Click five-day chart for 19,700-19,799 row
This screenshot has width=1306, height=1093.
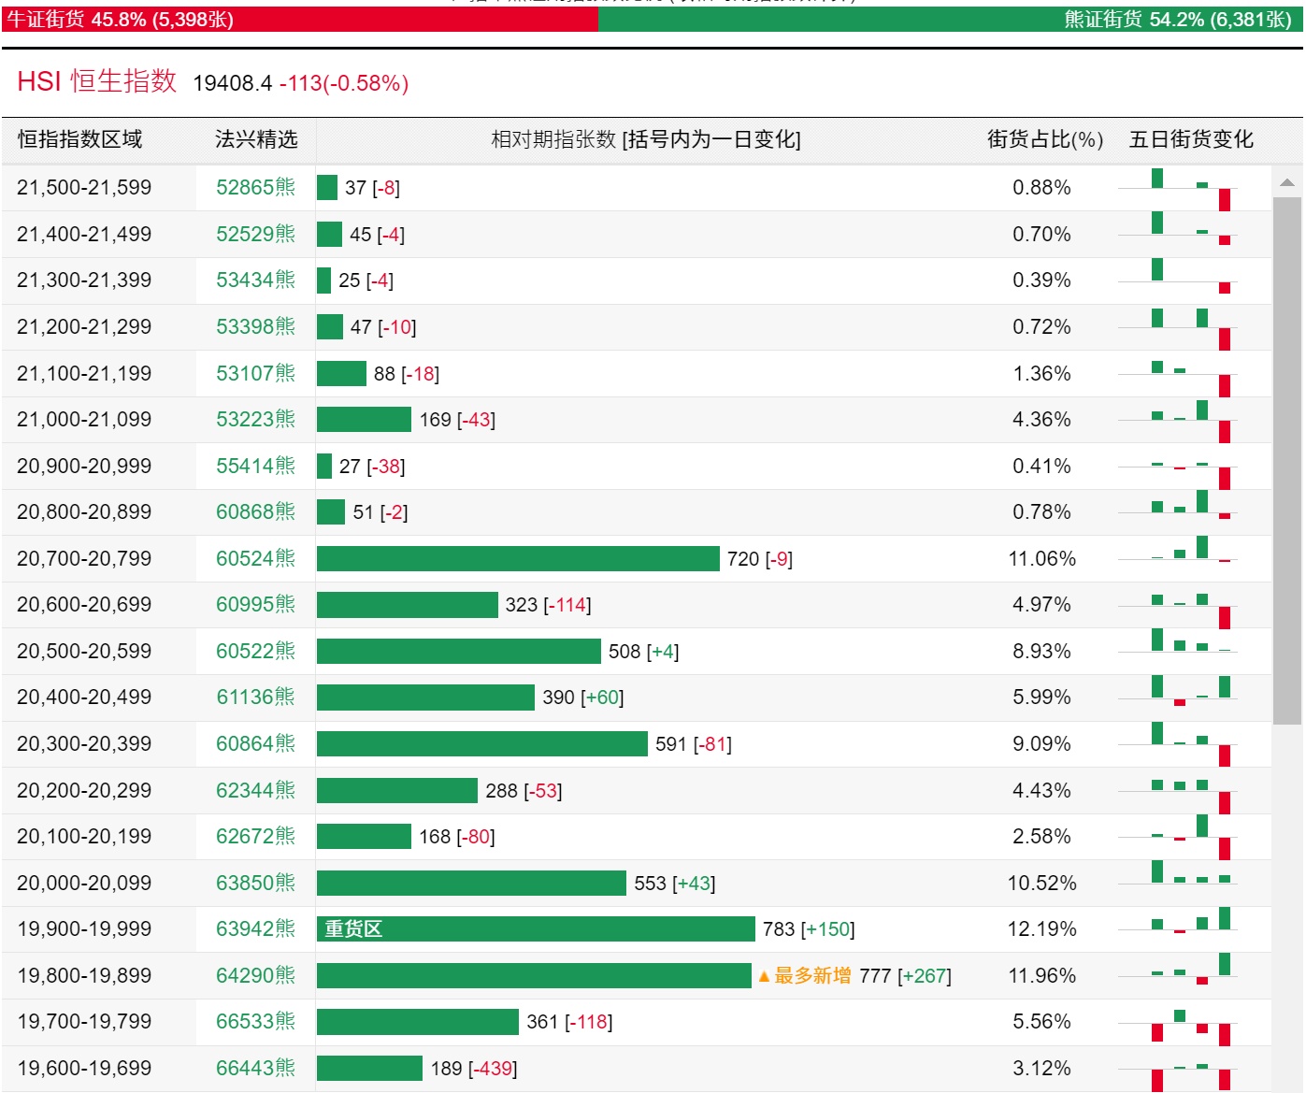[x=1178, y=1027]
